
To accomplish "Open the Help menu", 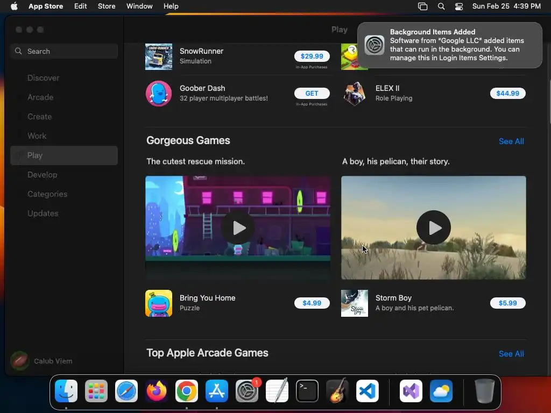I will click(171, 6).
